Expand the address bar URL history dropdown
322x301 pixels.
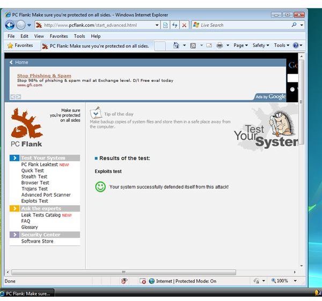coord(157,25)
